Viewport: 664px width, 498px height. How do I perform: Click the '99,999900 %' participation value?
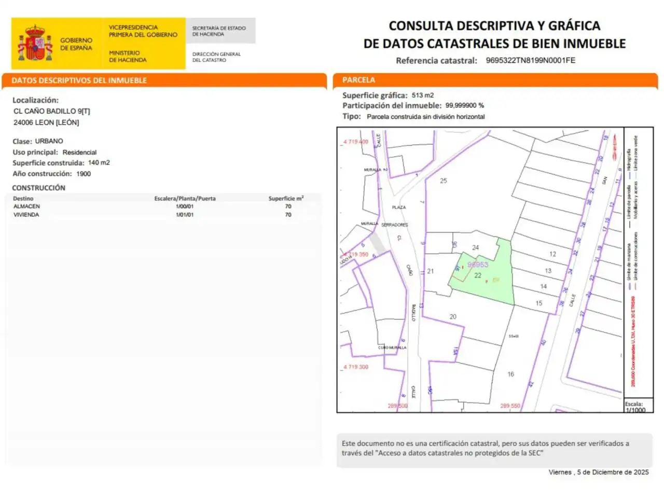pos(465,105)
